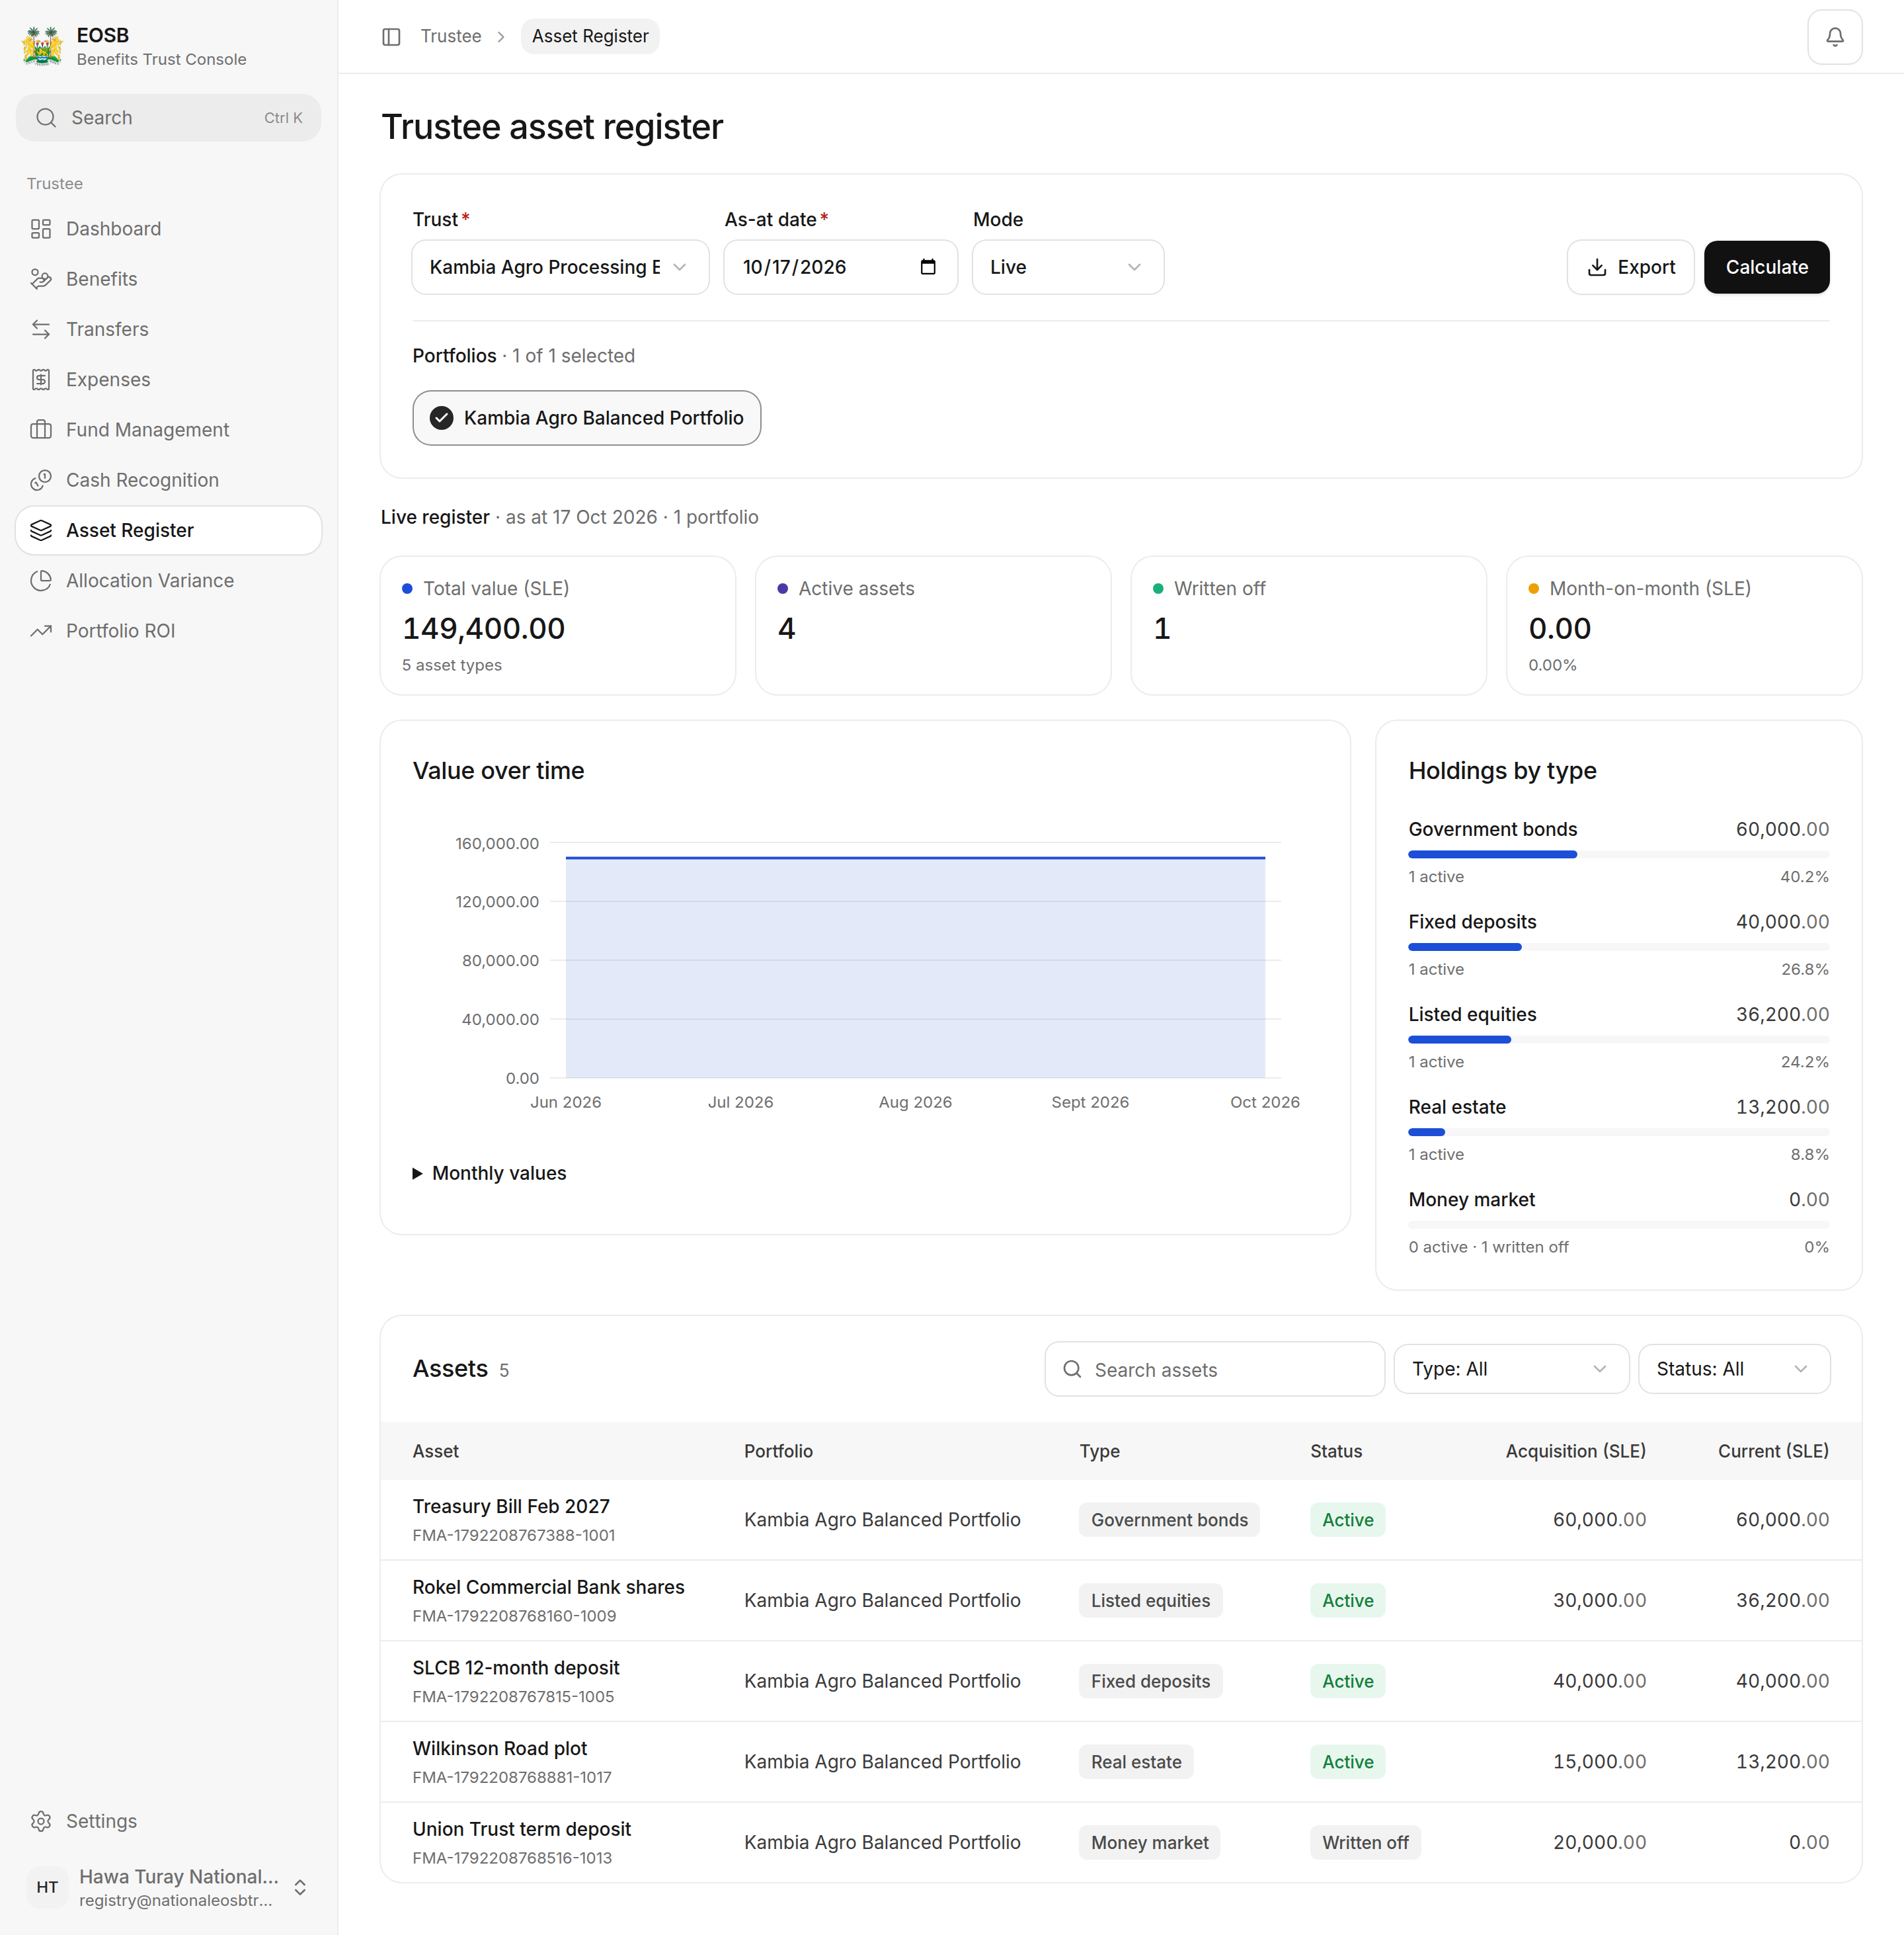Focus the Search assets input field
Viewport: 1904px width, 1935px height.
tap(1214, 1369)
